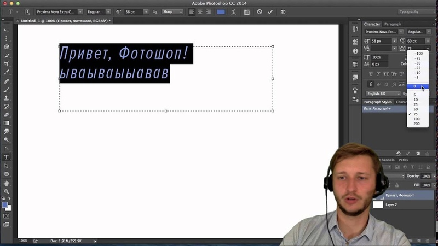Viewport: 438px width, 246px height.
Task: Choose 200 in tracking dropdown list
Action: coord(418,124)
